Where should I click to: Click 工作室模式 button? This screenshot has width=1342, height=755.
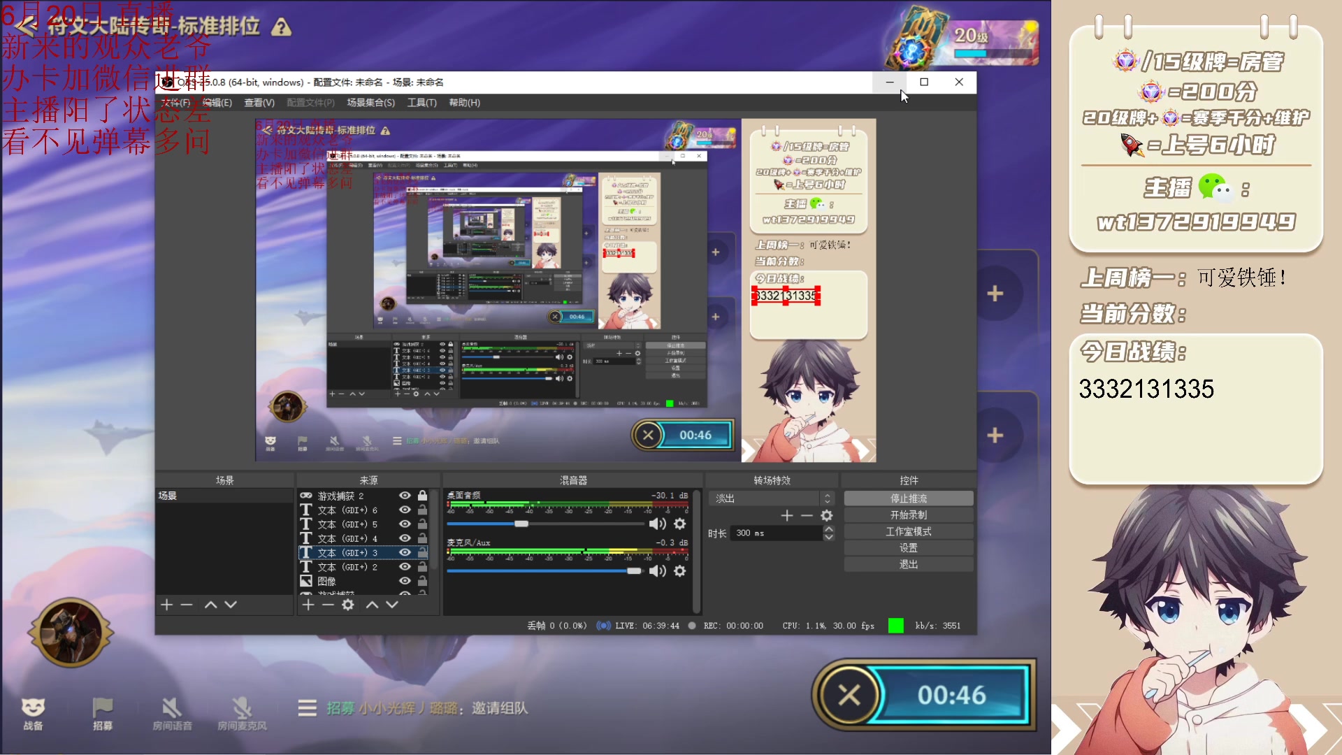point(909,531)
